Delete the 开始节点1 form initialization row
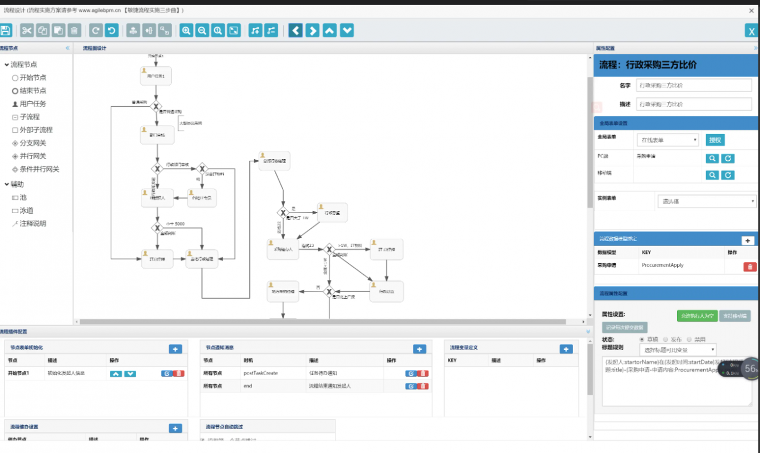The height and width of the screenshot is (453, 760). tap(179, 373)
